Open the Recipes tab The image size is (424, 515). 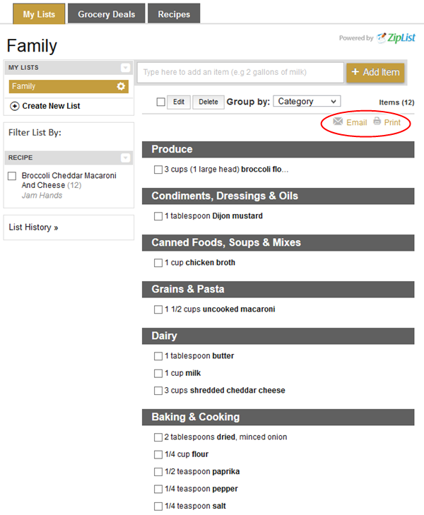(x=174, y=14)
